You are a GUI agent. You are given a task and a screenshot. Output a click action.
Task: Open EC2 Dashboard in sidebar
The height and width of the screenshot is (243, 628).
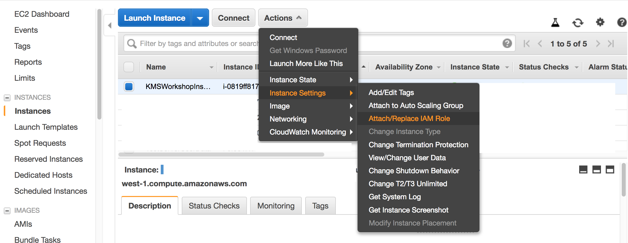(x=42, y=14)
